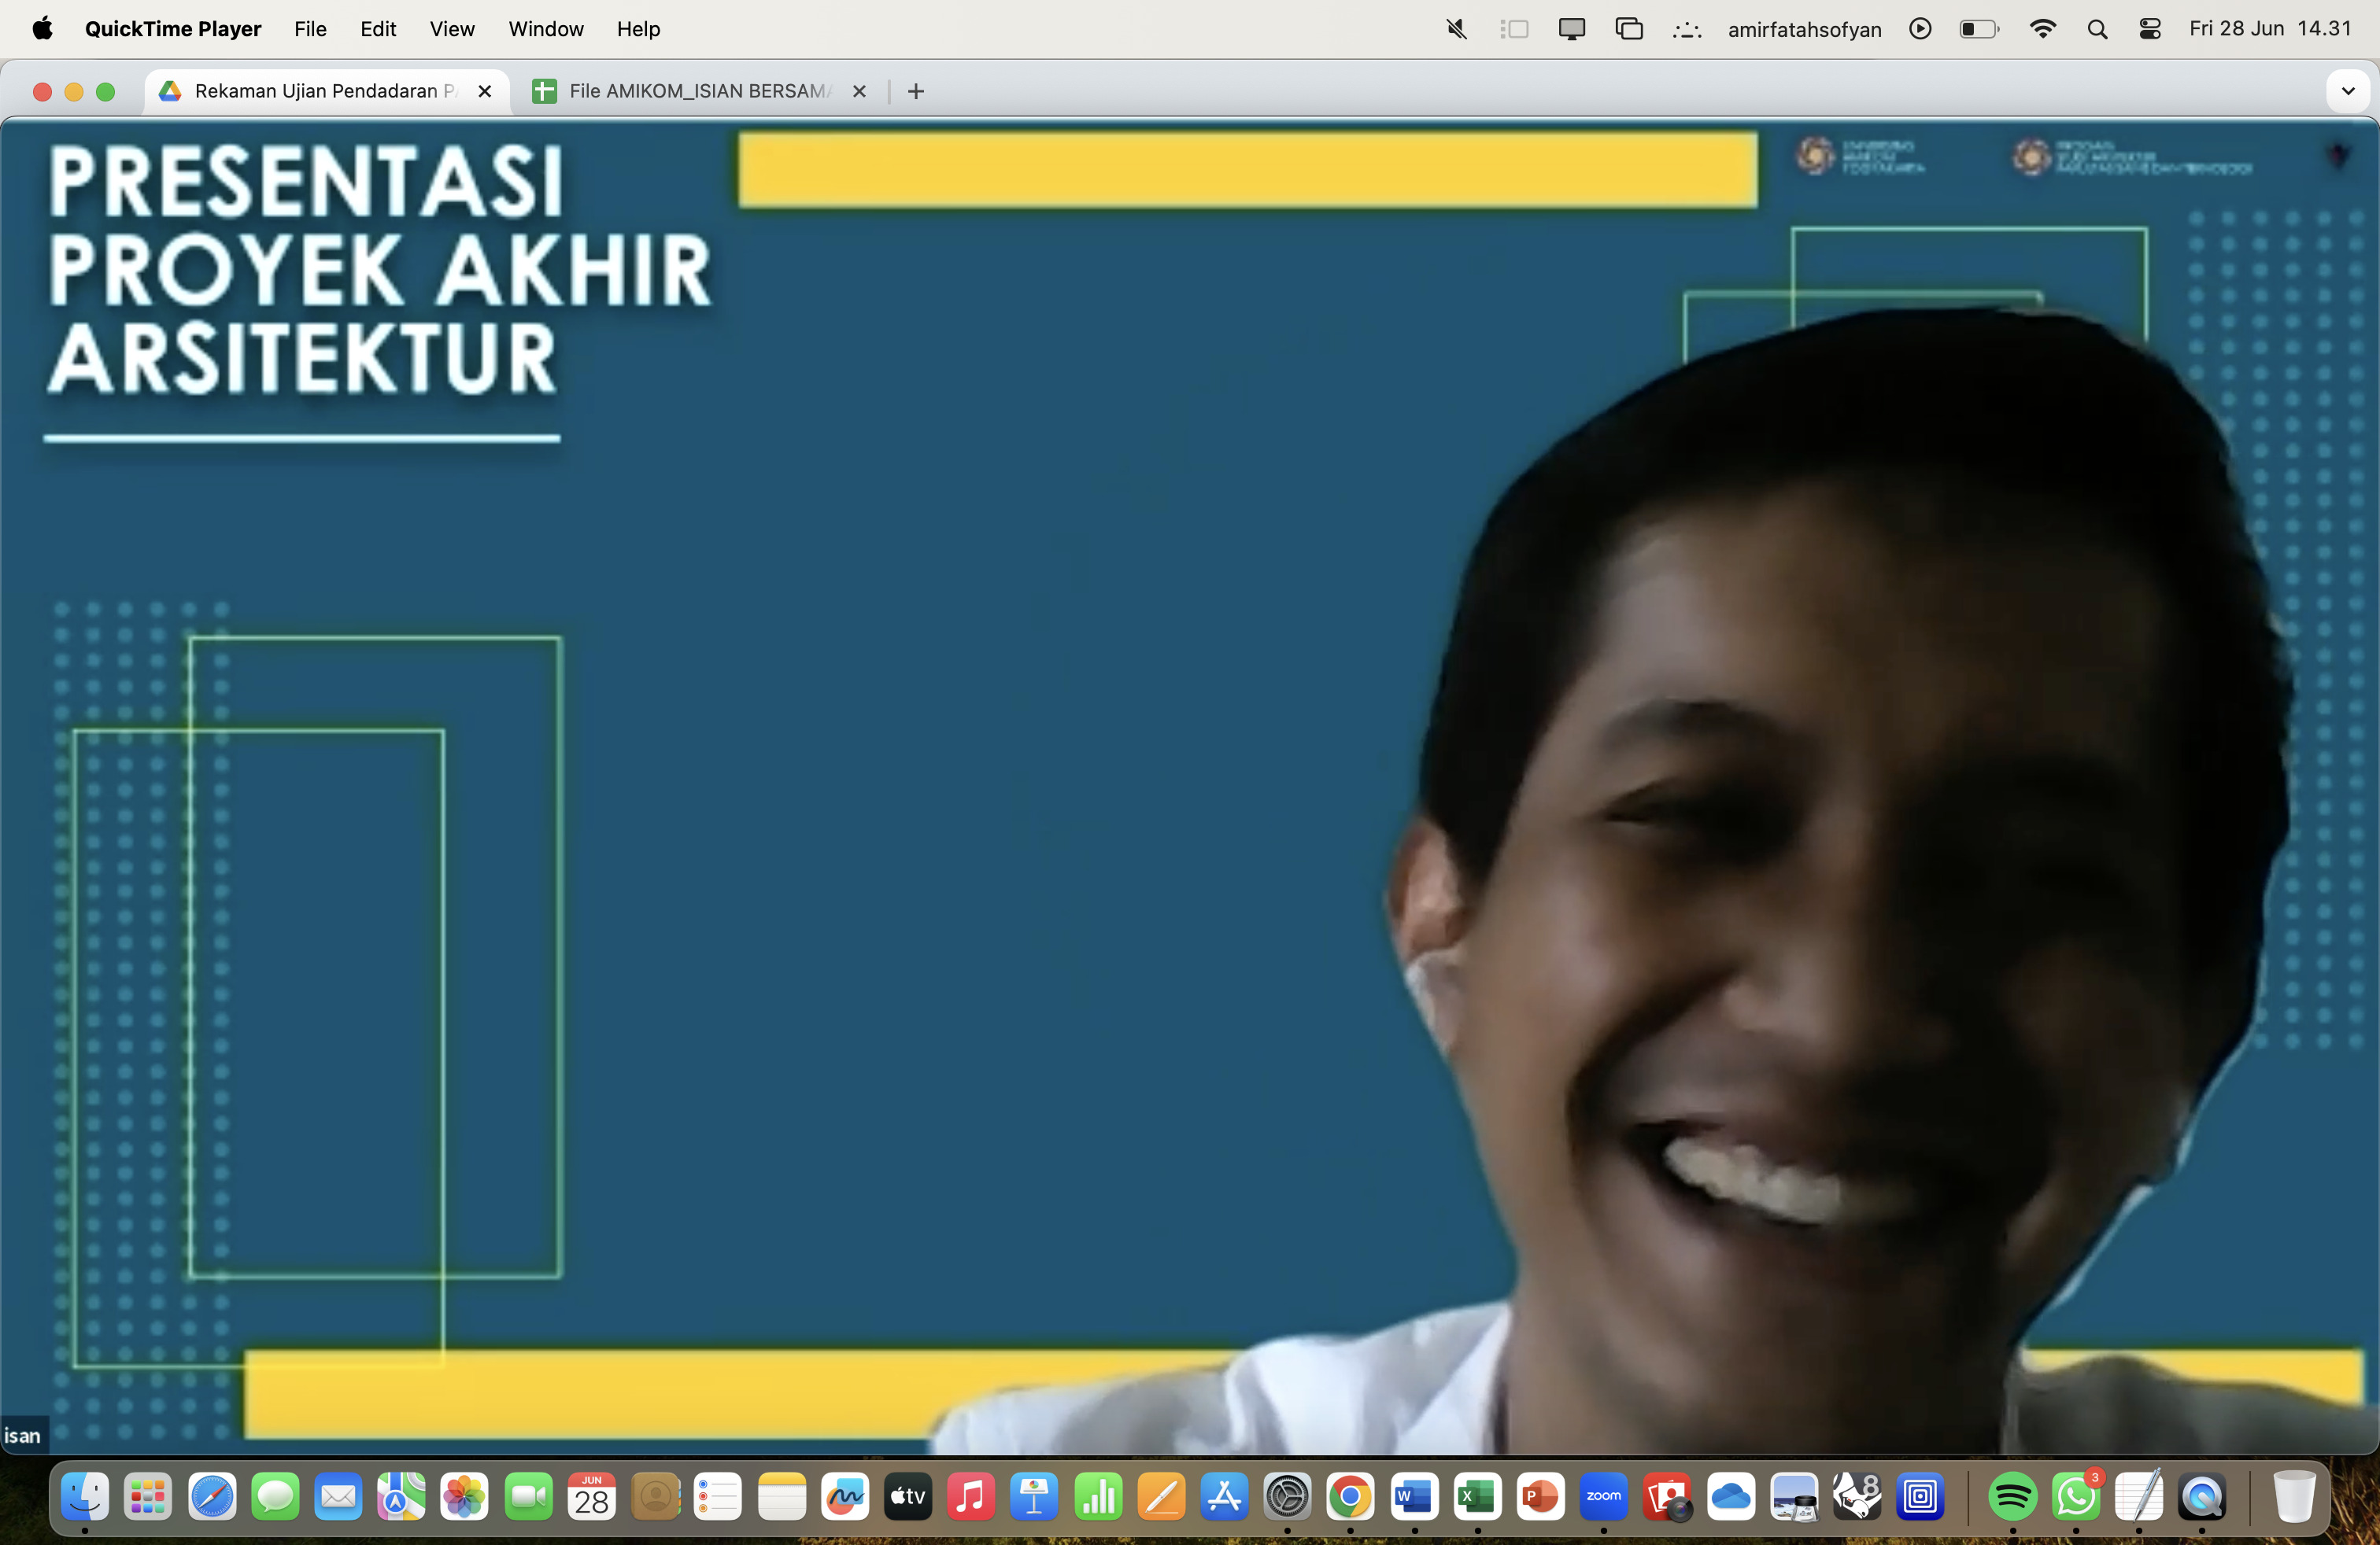This screenshot has width=2380, height=1545.
Task: Close the Rekaman Ujian Pendadaran tab
Action: (x=485, y=91)
